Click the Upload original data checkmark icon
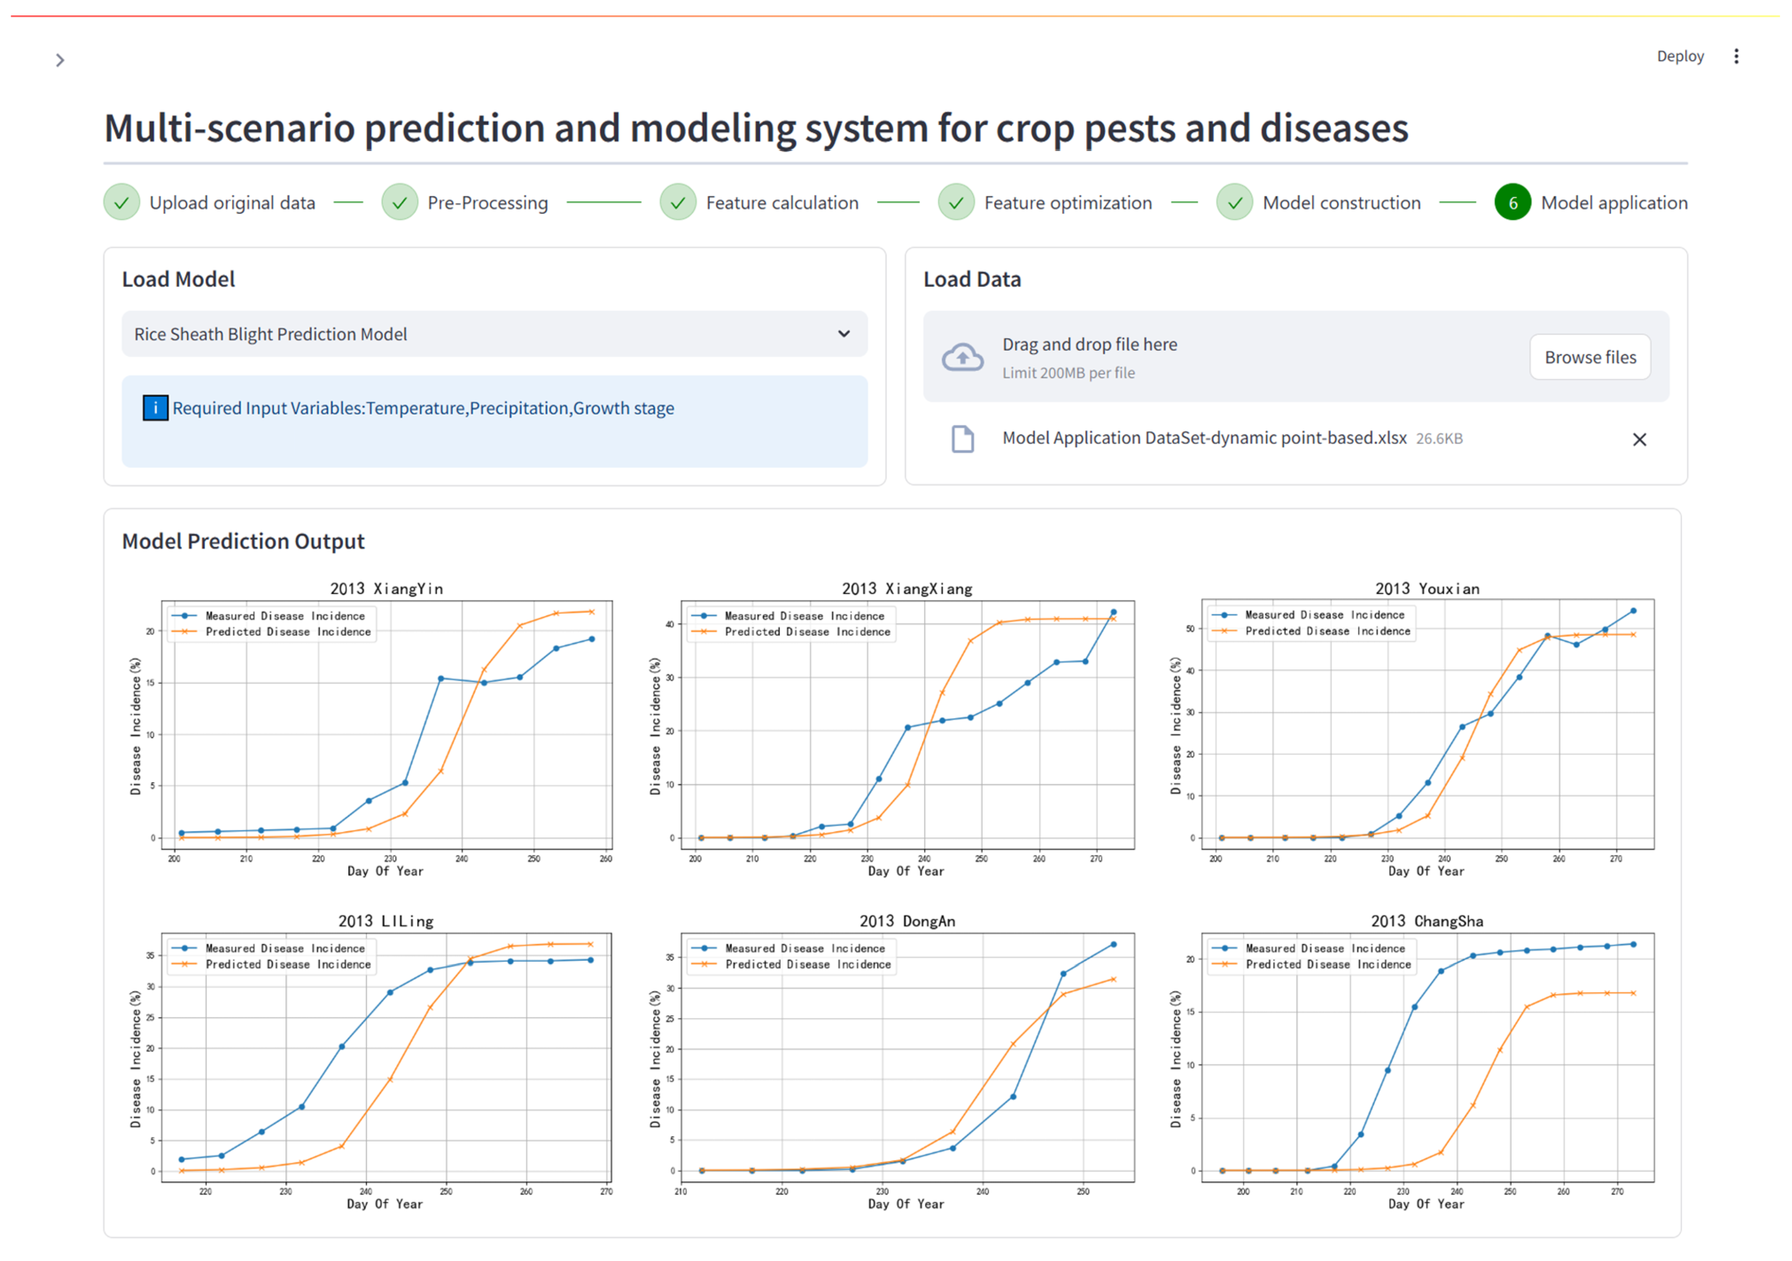Viewport: 1792px width, 1261px height. point(122,203)
